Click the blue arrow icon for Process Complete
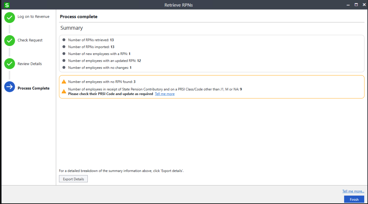 [10, 87]
